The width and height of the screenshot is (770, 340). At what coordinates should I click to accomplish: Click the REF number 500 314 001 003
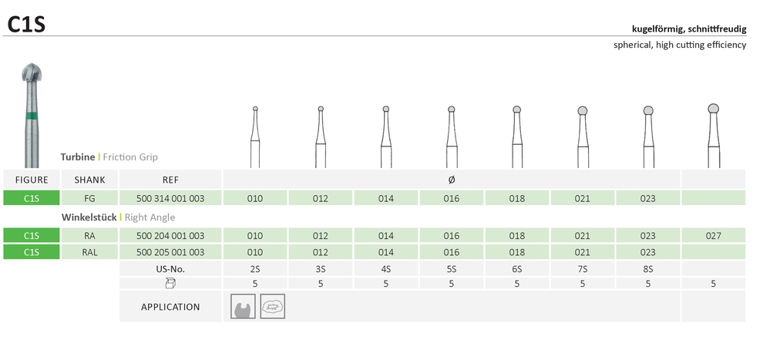(x=170, y=198)
